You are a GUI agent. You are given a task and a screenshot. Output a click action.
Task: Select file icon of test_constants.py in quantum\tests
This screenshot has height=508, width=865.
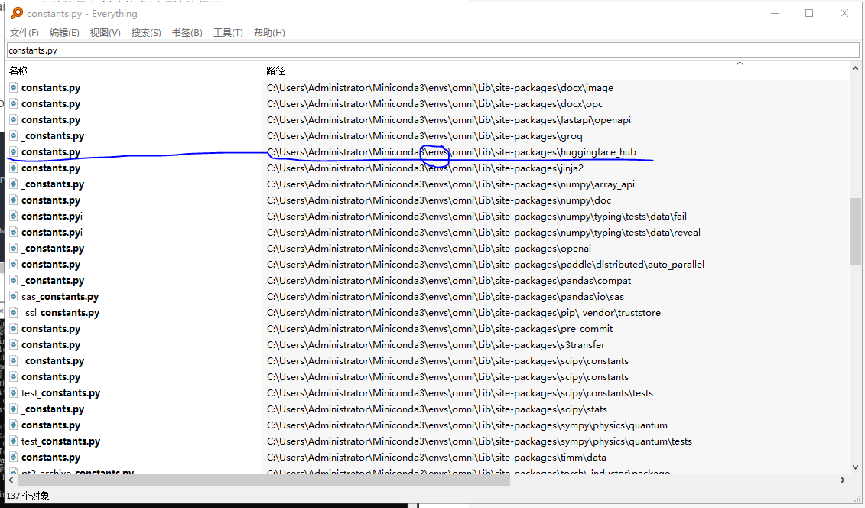tap(13, 441)
